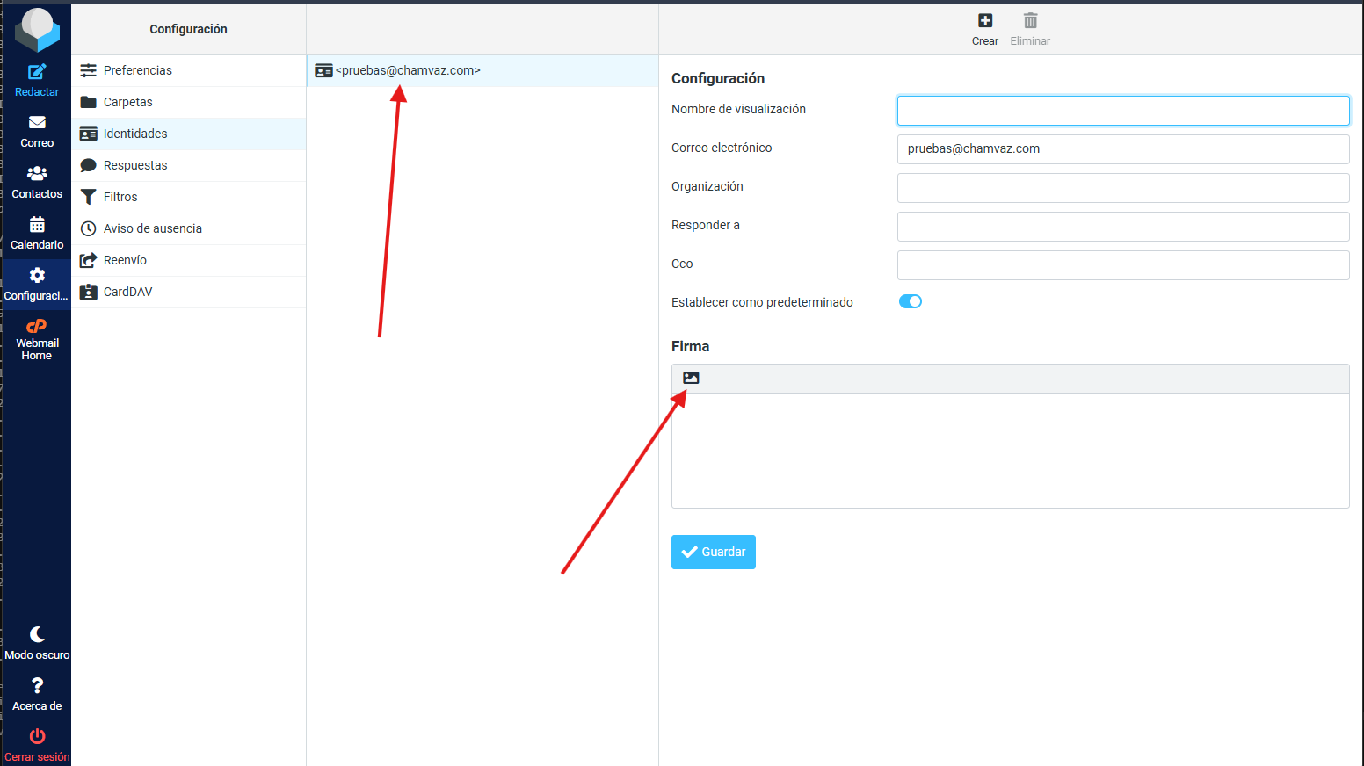Click the Eliminar trash icon
The width and height of the screenshot is (1364, 766).
[1030, 21]
